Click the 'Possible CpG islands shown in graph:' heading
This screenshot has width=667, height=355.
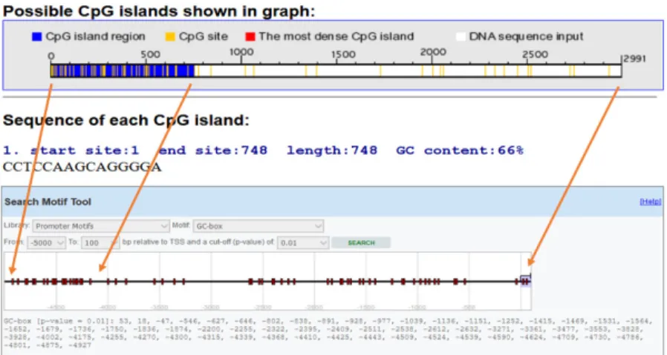pyautogui.click(x=159, y=11)
